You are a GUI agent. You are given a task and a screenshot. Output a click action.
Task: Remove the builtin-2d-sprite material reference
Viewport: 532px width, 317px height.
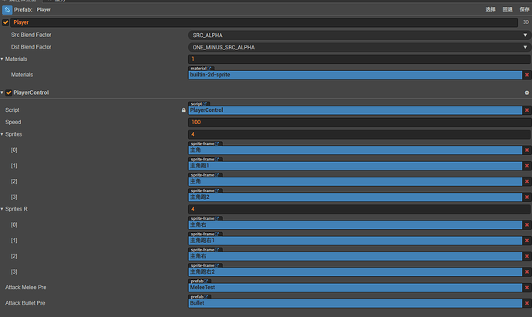[x=527, y=75]
